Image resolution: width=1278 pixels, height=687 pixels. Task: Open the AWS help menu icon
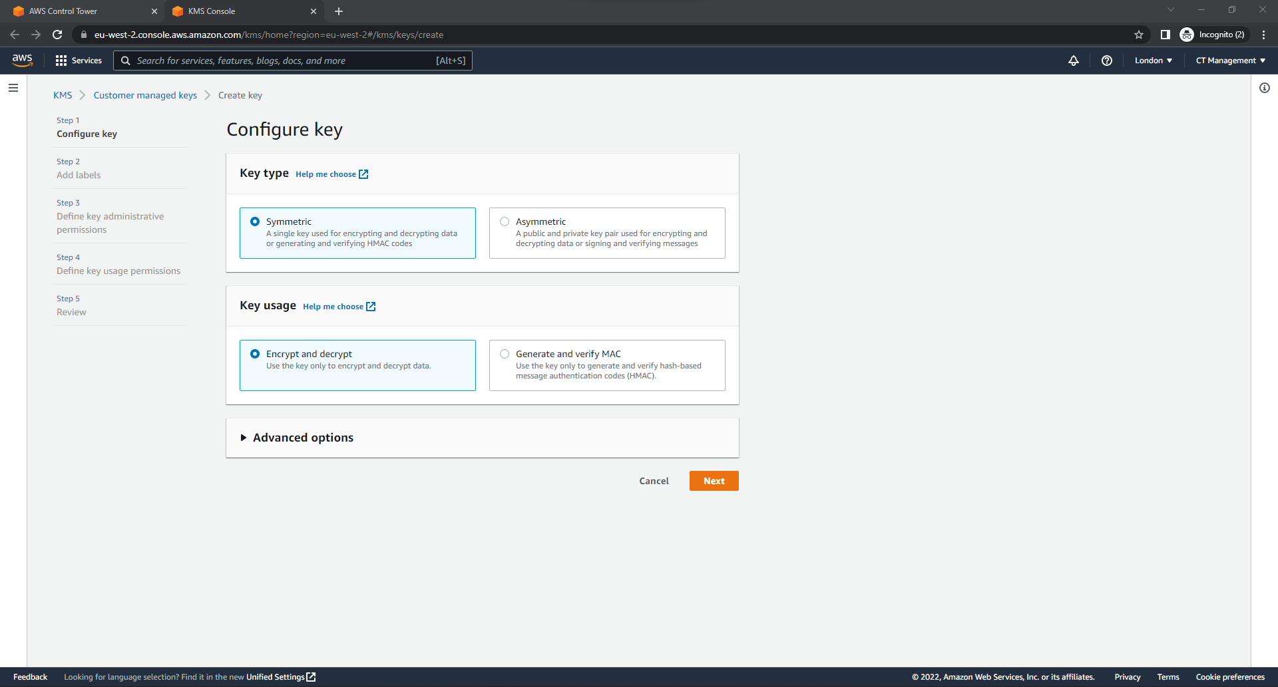point(1107,61)
